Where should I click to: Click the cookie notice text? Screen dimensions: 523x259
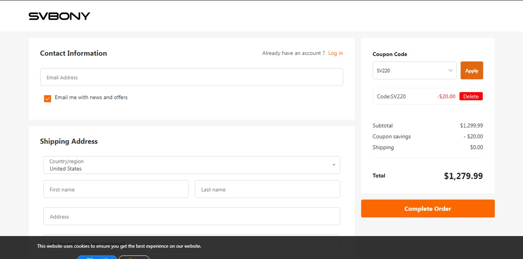(119, 246)
